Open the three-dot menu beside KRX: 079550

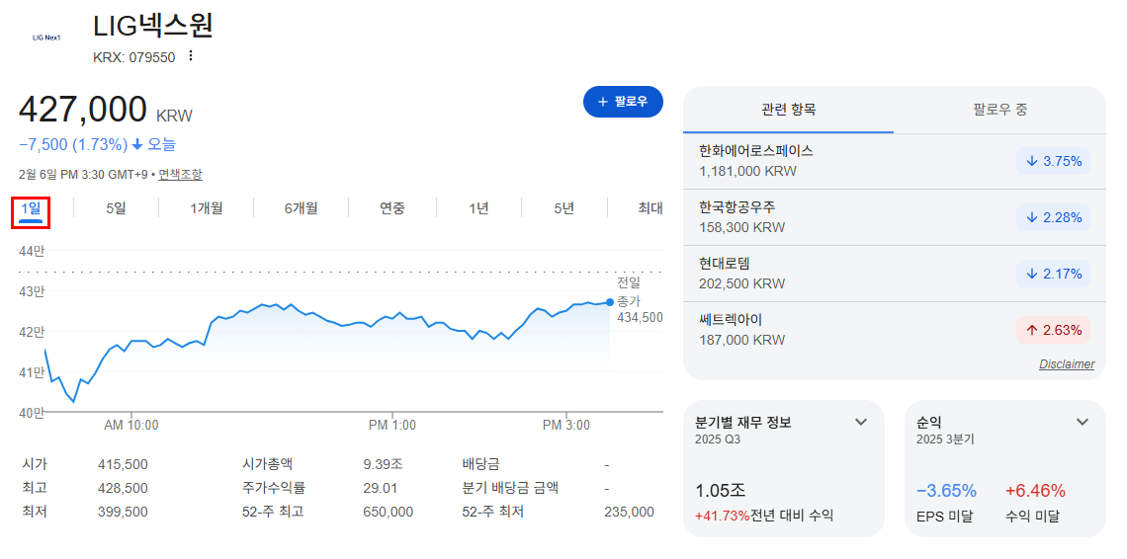[191, 56]
